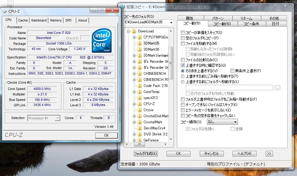Open the コピー条件 tab
Image resolution: width=297 pixels, height=176 pixels.
point(252,24)
